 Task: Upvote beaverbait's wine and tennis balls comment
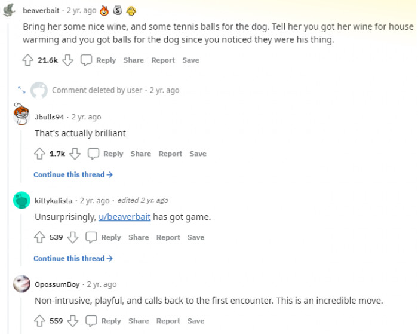click(x=27, y=60)
